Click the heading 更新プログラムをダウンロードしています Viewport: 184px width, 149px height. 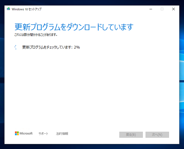pyautogui.click(x=74, y=27)
